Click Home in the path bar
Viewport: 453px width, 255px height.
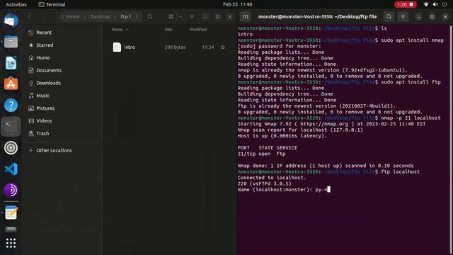coord(69,17)
